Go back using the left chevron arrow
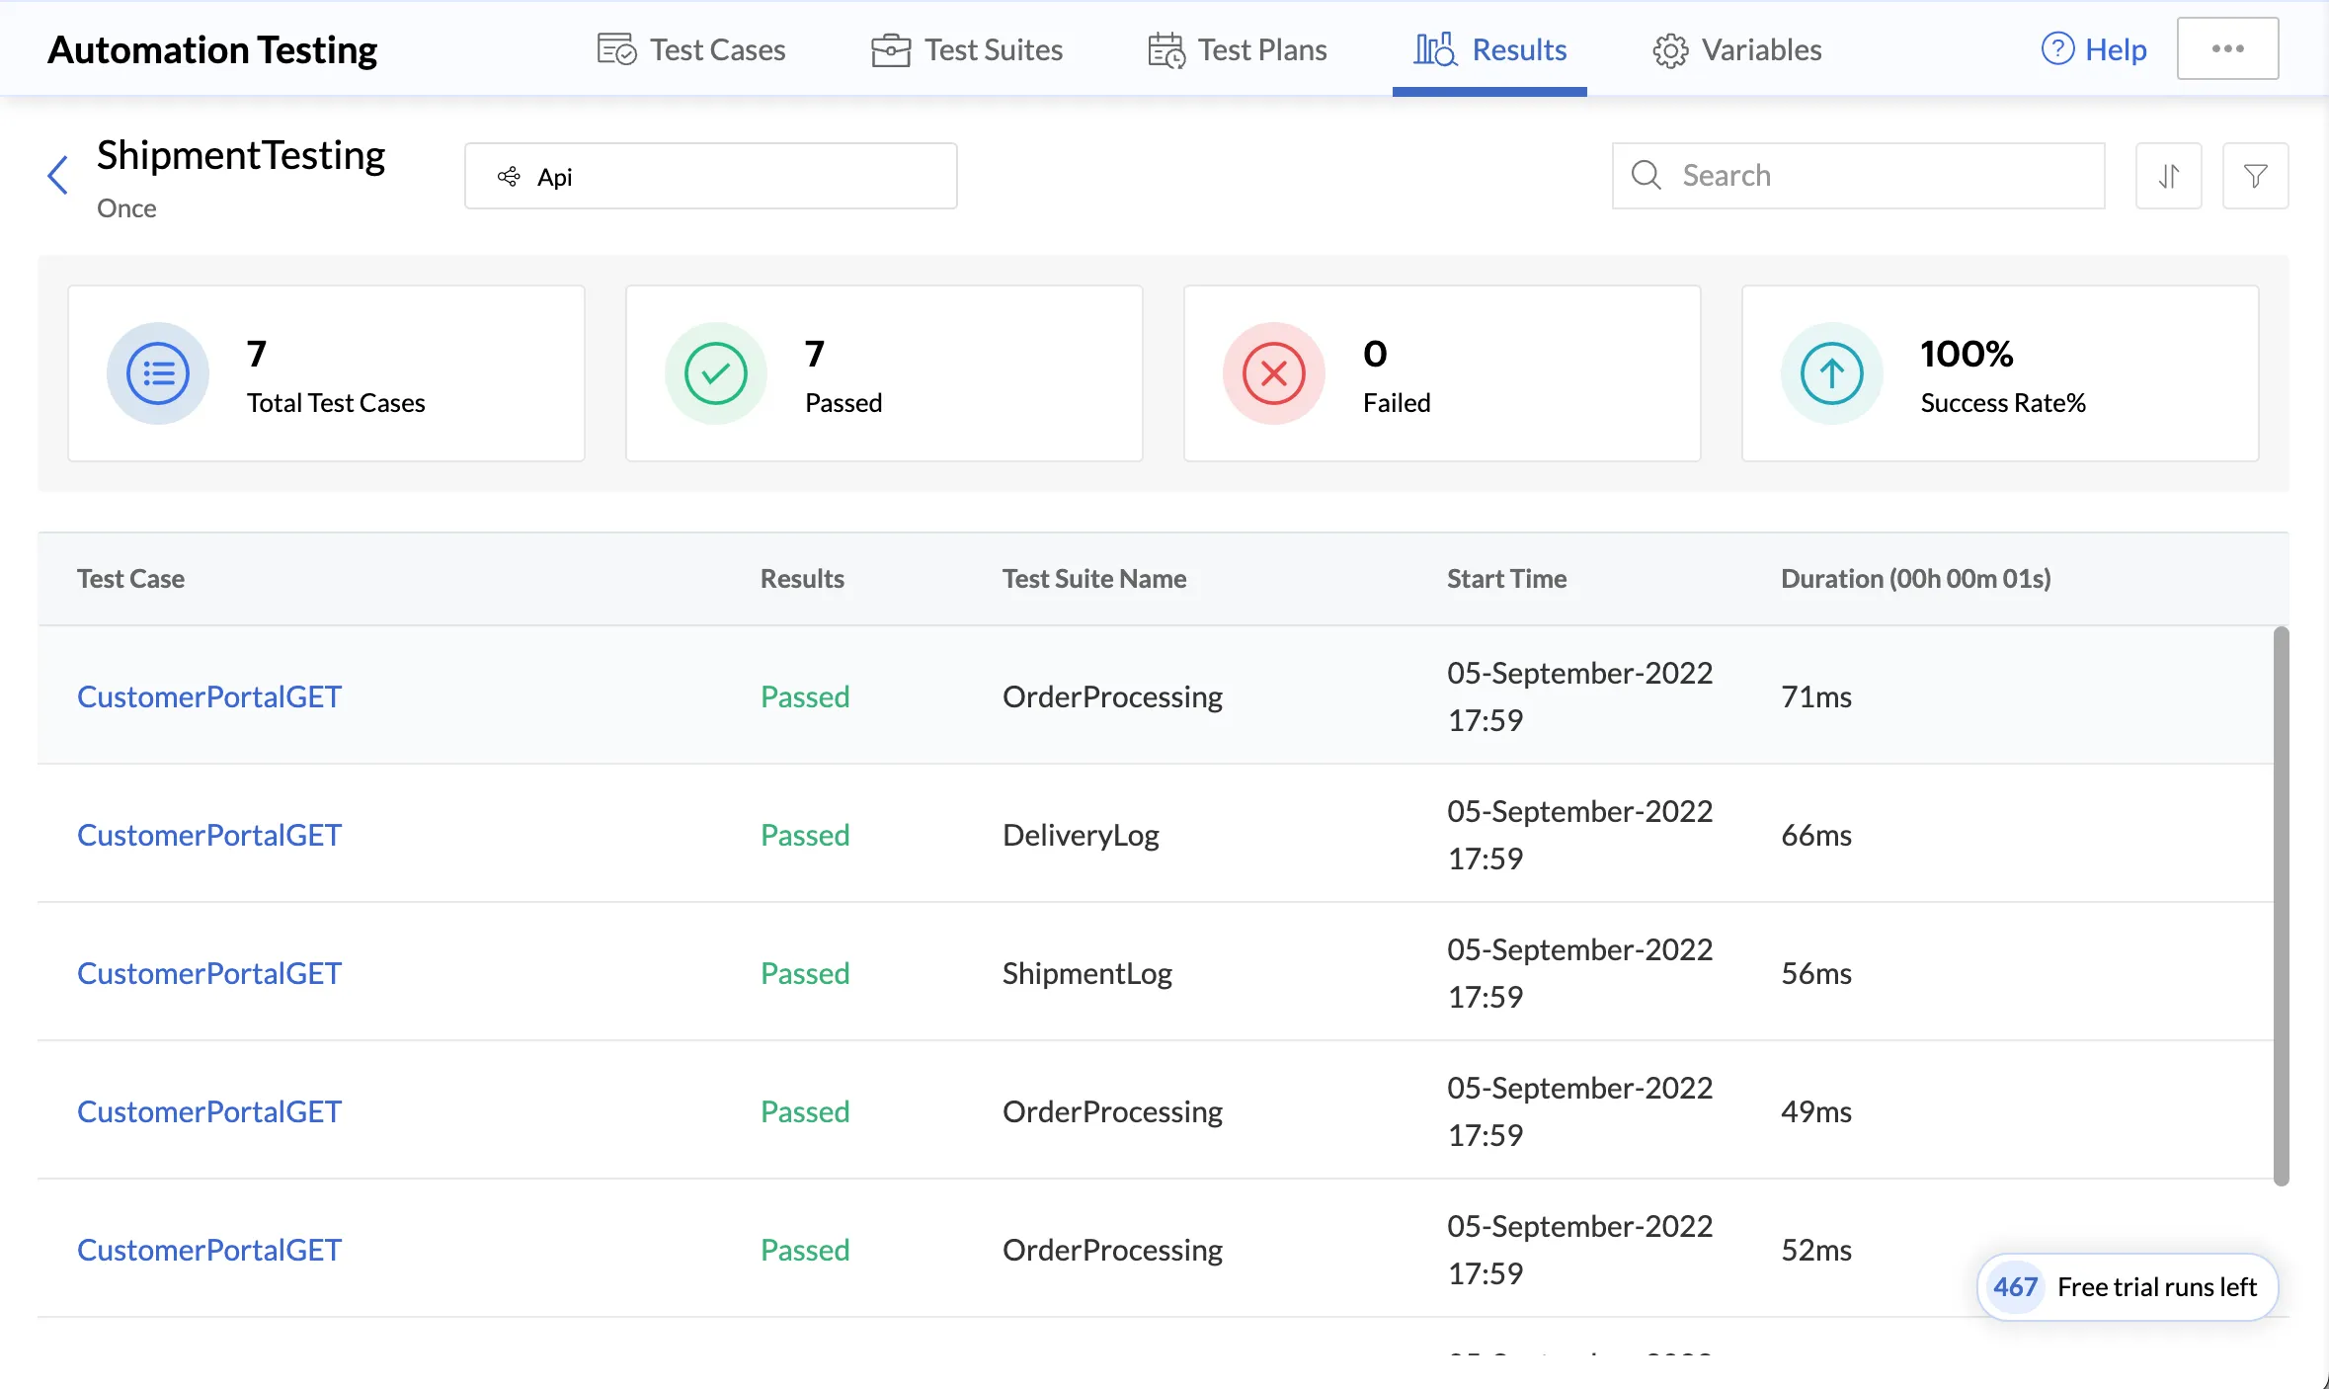The width and height of the screenshot is (2329, 1389). pyautogui.click(x=58, y=176)
